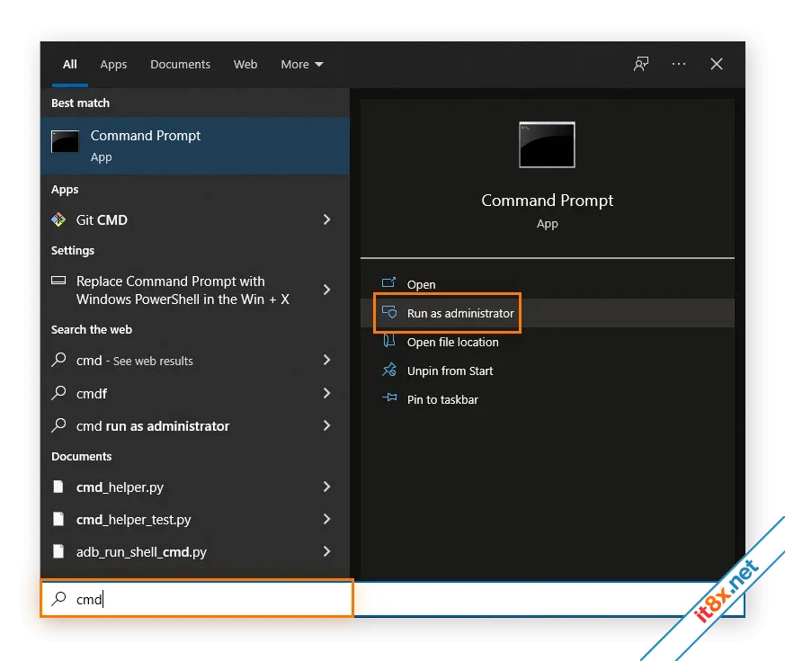Expand chevron for cmd_helper.py
This screenshot has height=661, width=785.
(x=326, y=487)
